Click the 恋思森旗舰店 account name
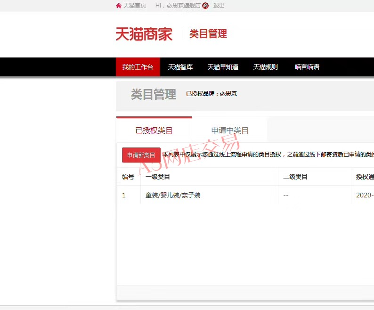Viewport: 374px width, 310px height. pyautogui.click(x=184, y=6)
